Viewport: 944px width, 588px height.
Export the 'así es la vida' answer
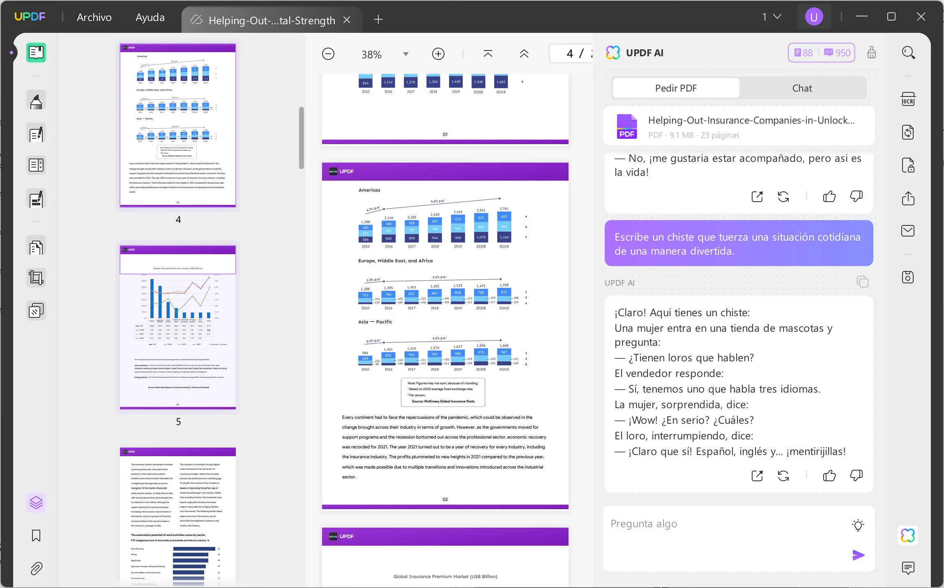click(757, 197)
